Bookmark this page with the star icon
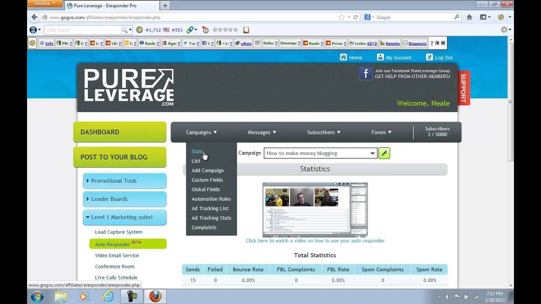The width and height of the screenshot is (541, 304). [x=342, y=17]
